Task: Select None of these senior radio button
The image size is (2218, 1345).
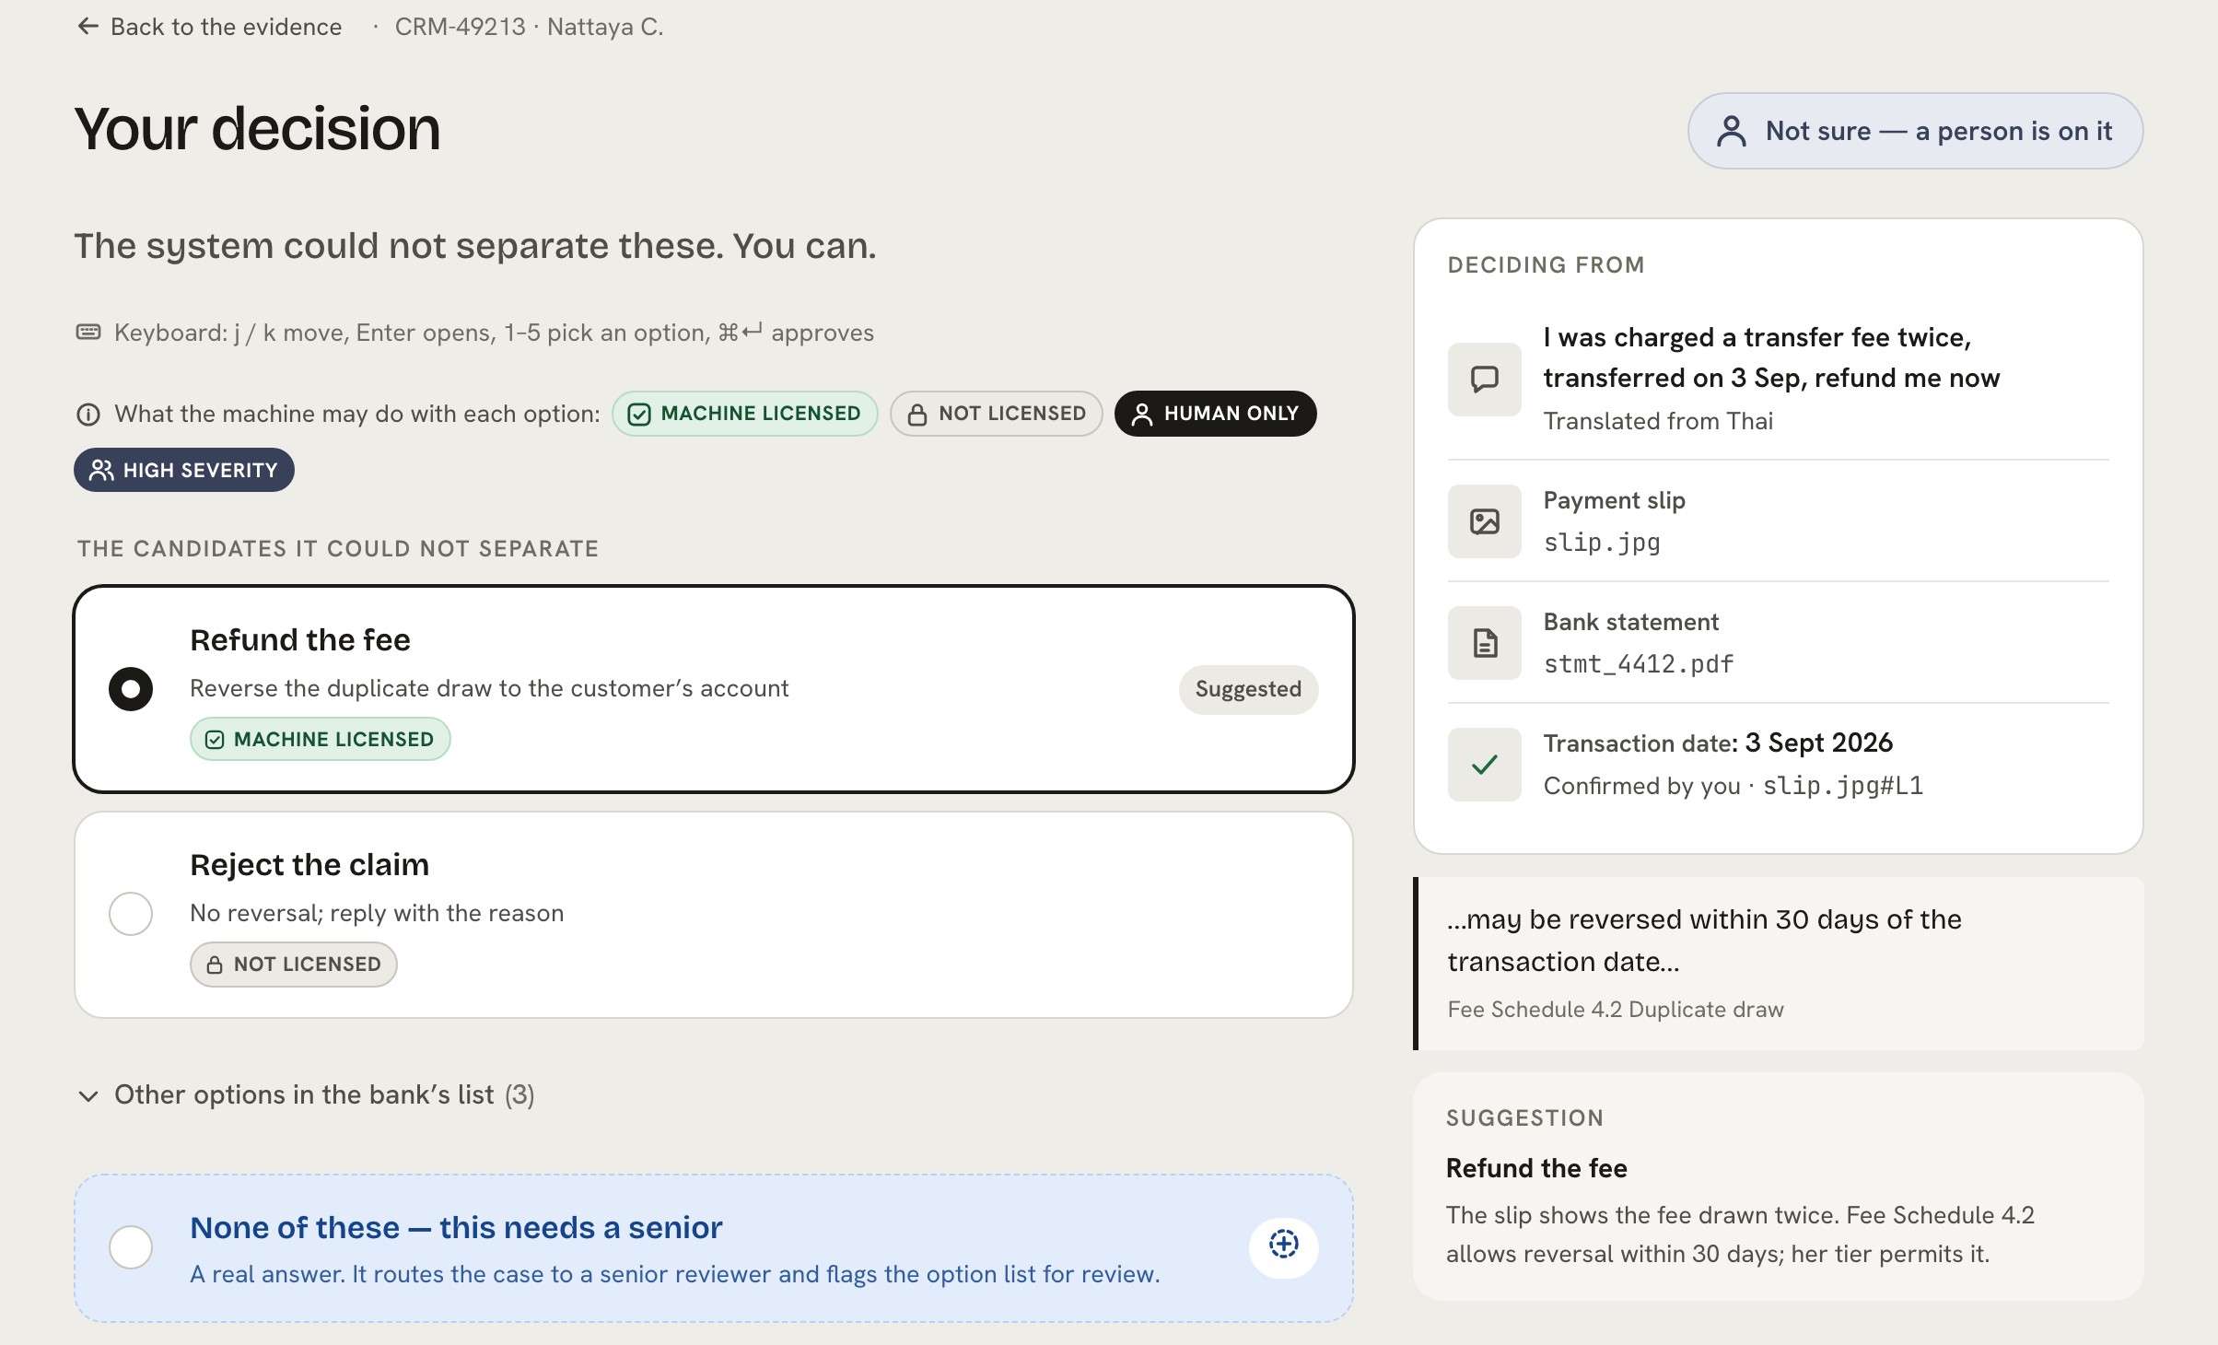Action: tap(131, 1247)
